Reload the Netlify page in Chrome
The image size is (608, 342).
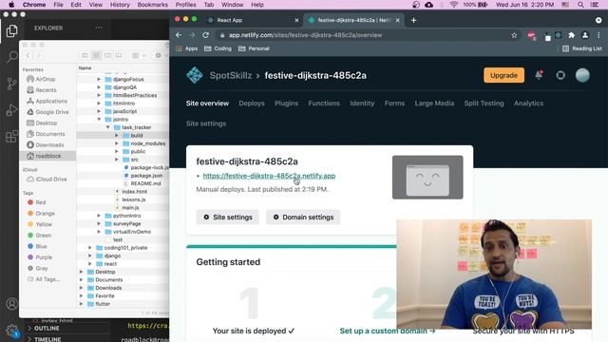[205, 35]
